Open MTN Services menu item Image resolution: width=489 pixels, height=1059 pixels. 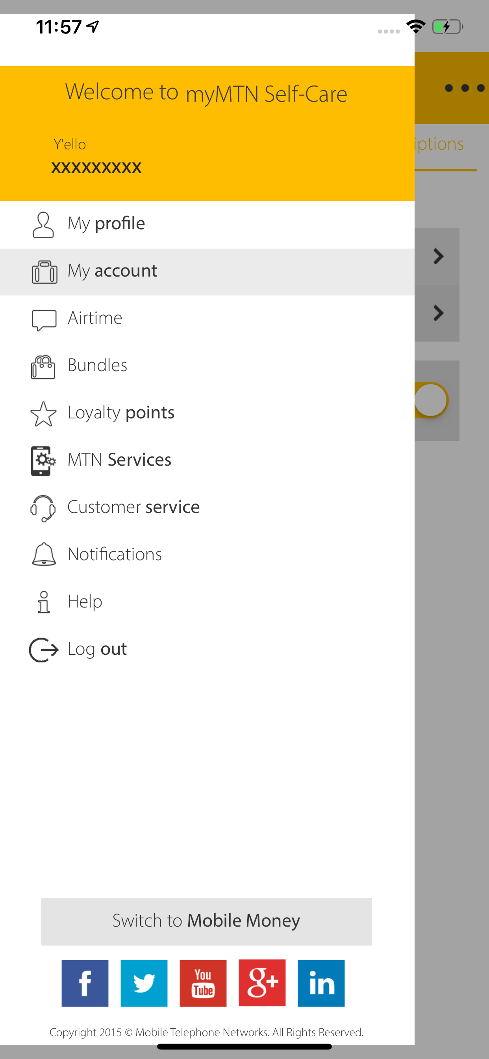207,461
